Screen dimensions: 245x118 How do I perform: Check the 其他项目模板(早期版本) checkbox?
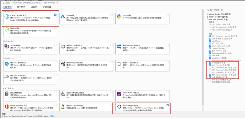coord(210,82)
